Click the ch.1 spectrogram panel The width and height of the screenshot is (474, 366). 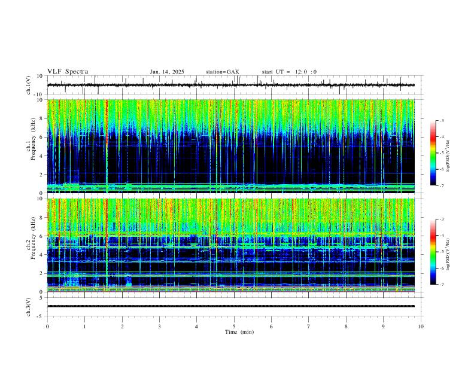click(231, 146)
